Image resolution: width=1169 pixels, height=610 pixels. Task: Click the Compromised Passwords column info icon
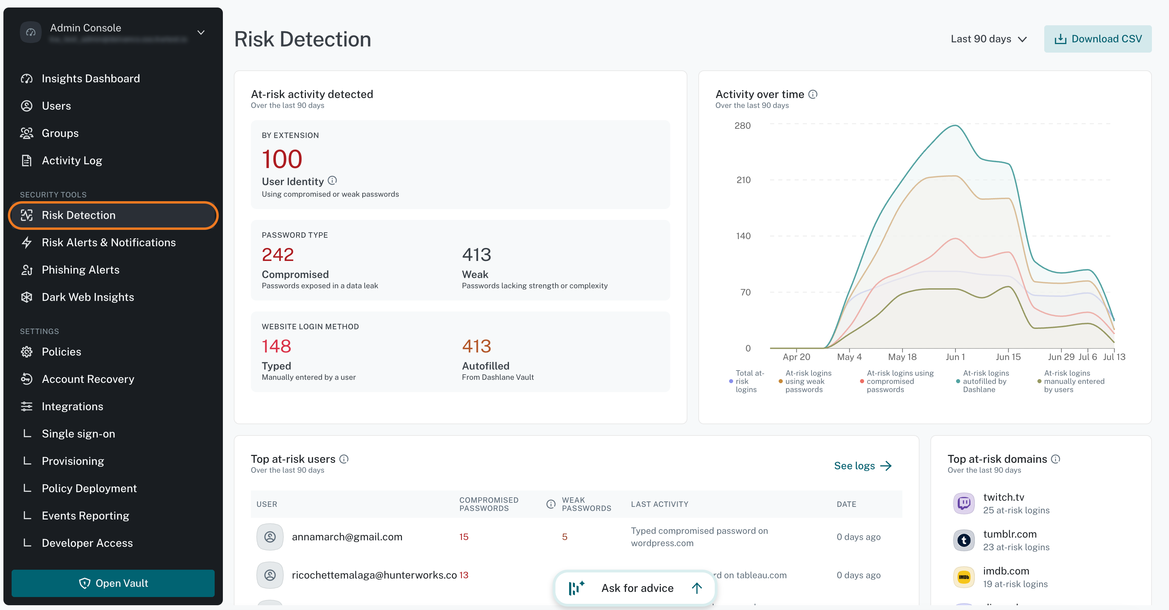coord(550,504)
